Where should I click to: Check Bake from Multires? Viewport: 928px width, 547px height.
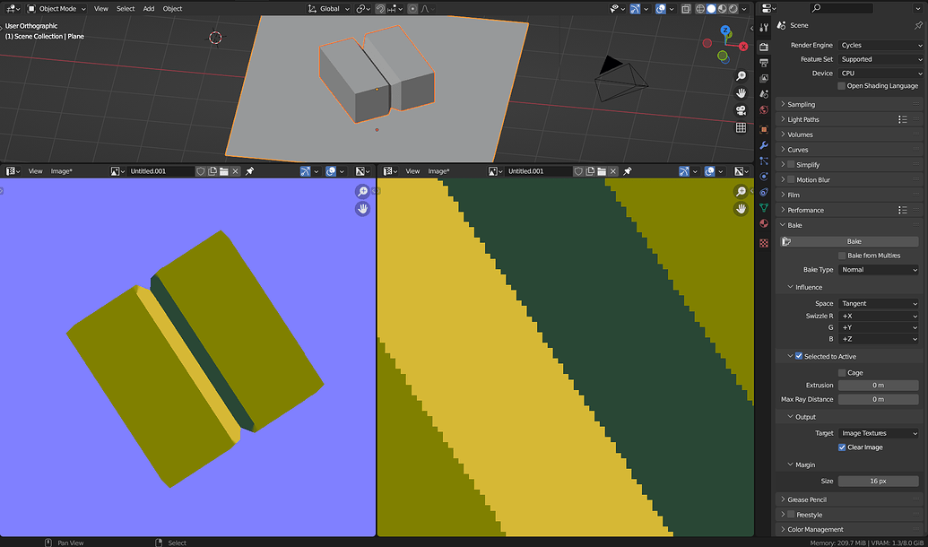coord(842,256)
